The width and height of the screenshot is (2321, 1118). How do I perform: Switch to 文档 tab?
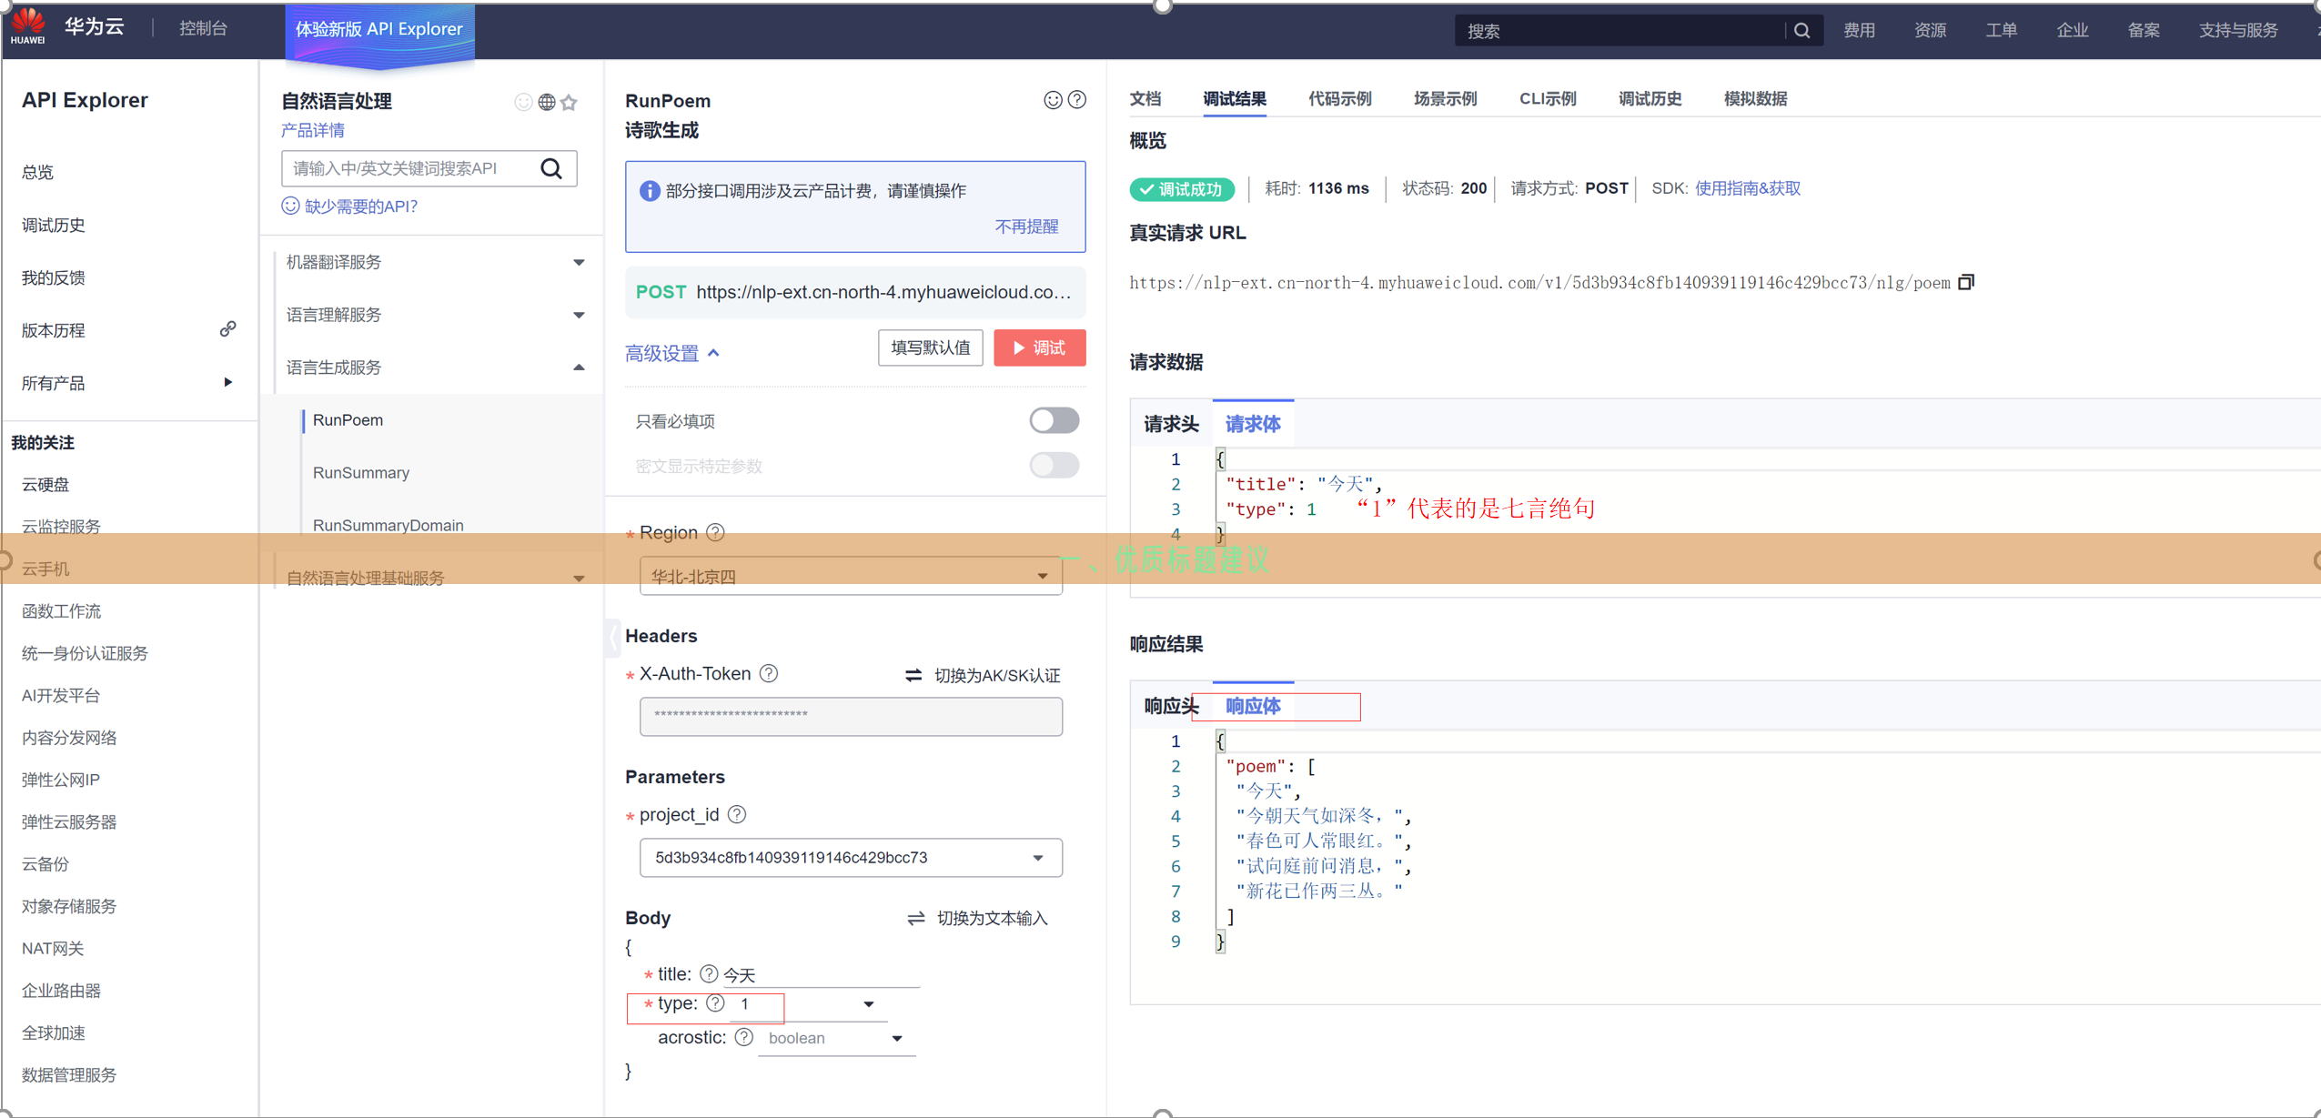(1145, 98)
